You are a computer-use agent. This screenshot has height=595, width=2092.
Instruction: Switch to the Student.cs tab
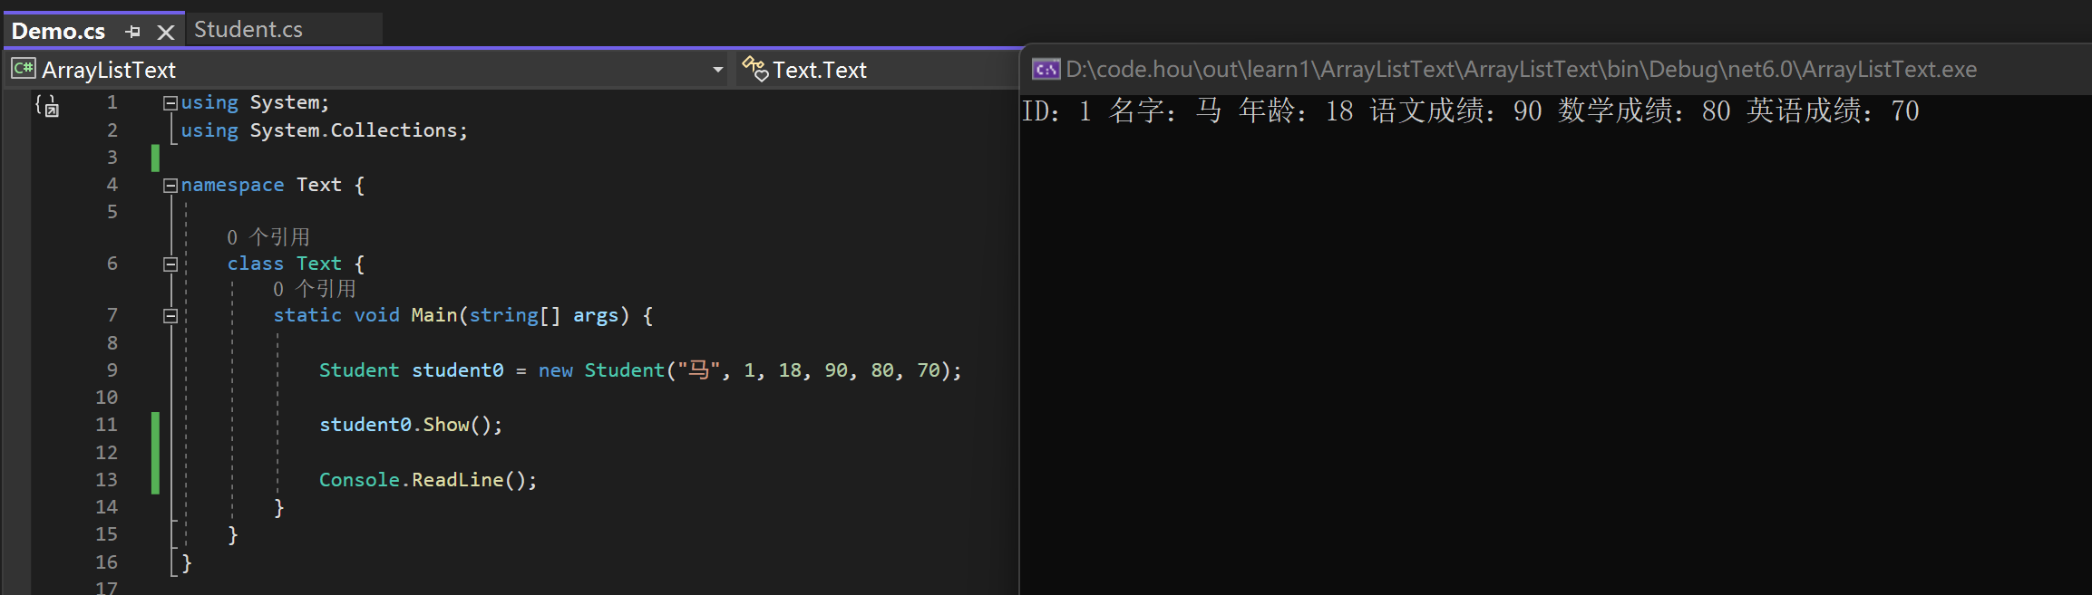point(248,30)
